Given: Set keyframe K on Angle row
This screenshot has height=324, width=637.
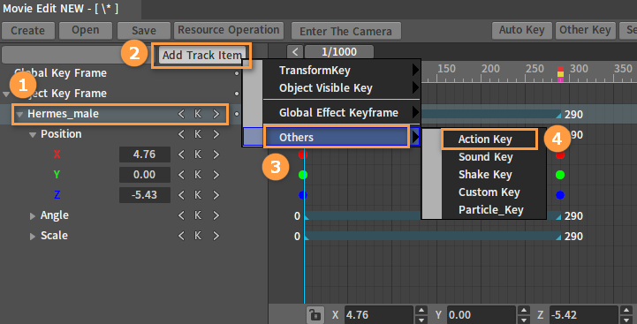Looking at the screenshot, I should coord(198,215).
